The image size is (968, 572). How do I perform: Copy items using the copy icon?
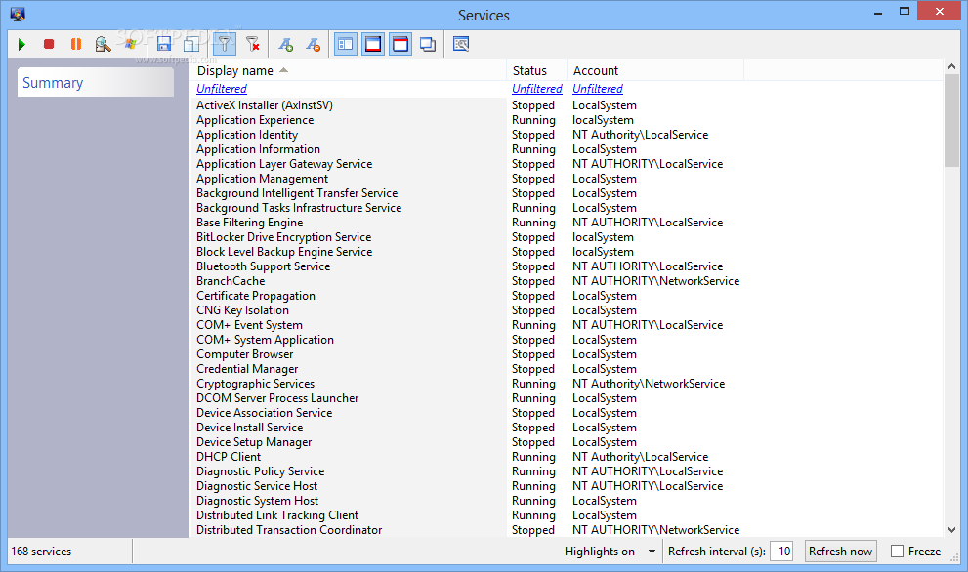[x=191, y=45]
